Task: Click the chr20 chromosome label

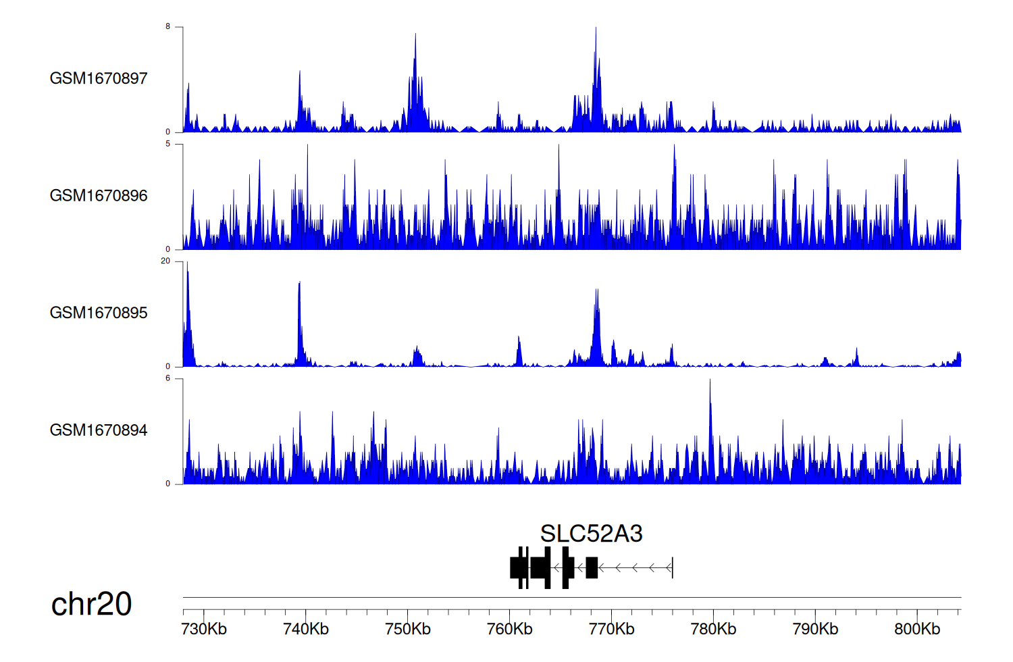Action: (91, 604)
